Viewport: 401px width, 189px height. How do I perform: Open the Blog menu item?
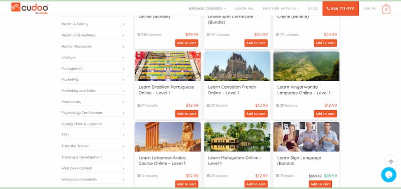tap(313, 9)
